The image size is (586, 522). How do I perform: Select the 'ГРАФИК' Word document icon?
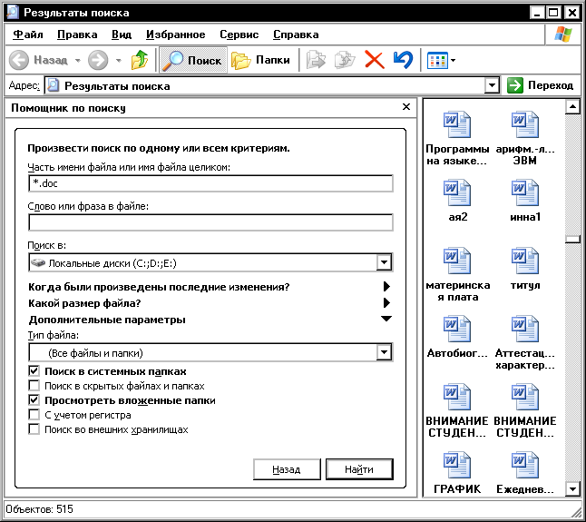(457, 465)
